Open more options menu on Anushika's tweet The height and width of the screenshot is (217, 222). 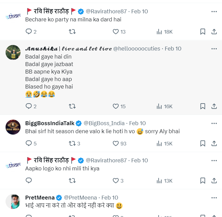(214, 49)
